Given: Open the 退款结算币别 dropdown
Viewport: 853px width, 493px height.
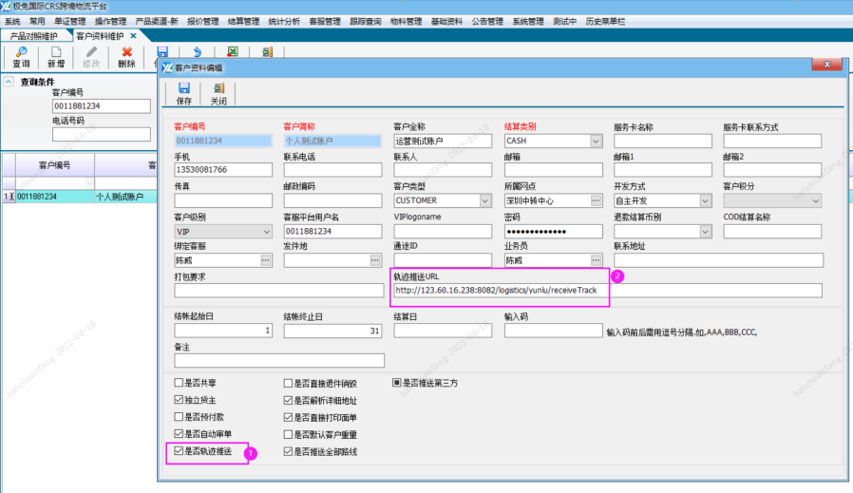Looking at the screenshot, I should [705, 232].
